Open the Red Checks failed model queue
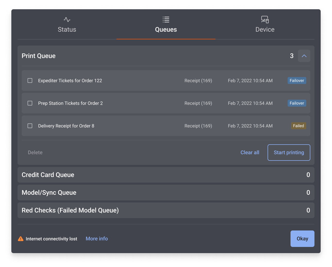This screenshot has width=332, height=267. pyautogui.click(x=166, y=210)
